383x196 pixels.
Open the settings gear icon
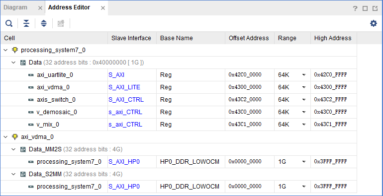coord(374,23)
